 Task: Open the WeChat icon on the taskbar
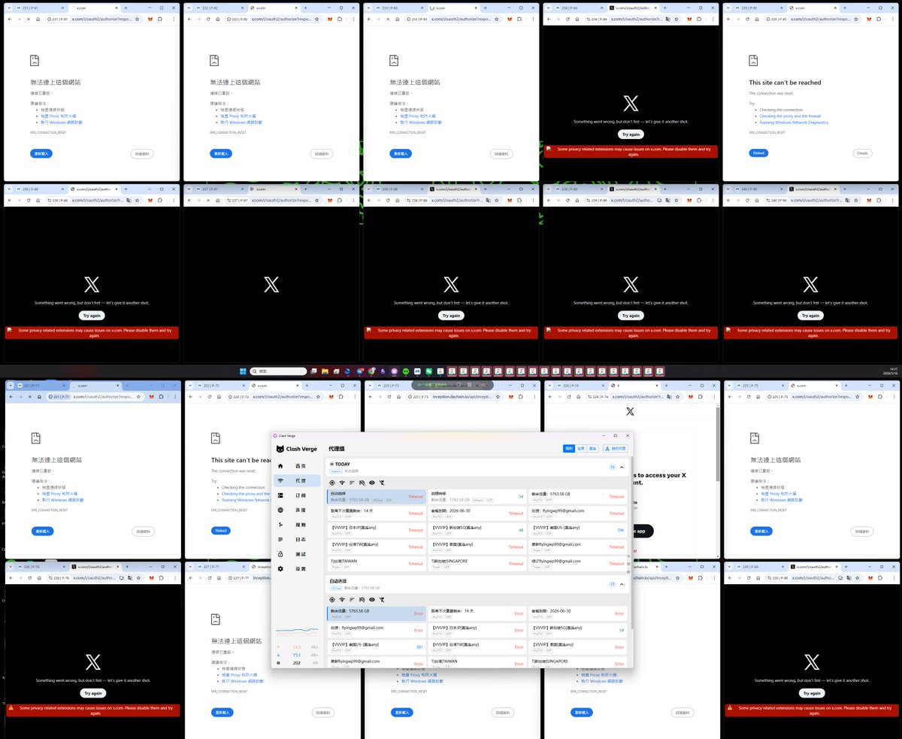click(429, 371)
